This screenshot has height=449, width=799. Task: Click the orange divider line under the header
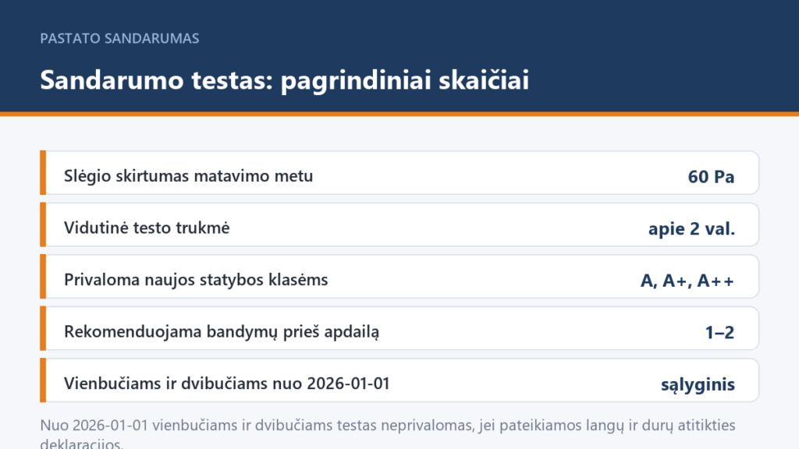[399, 114]
